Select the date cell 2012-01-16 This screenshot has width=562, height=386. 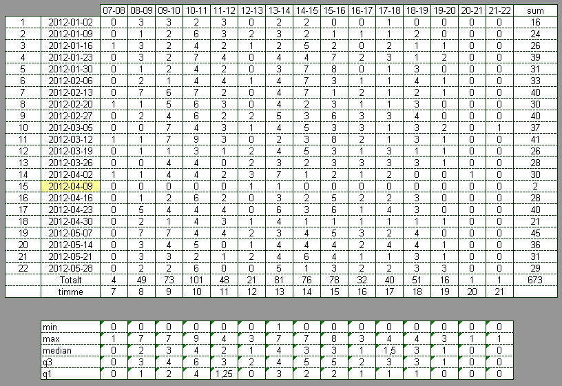[x=71, y=45]
